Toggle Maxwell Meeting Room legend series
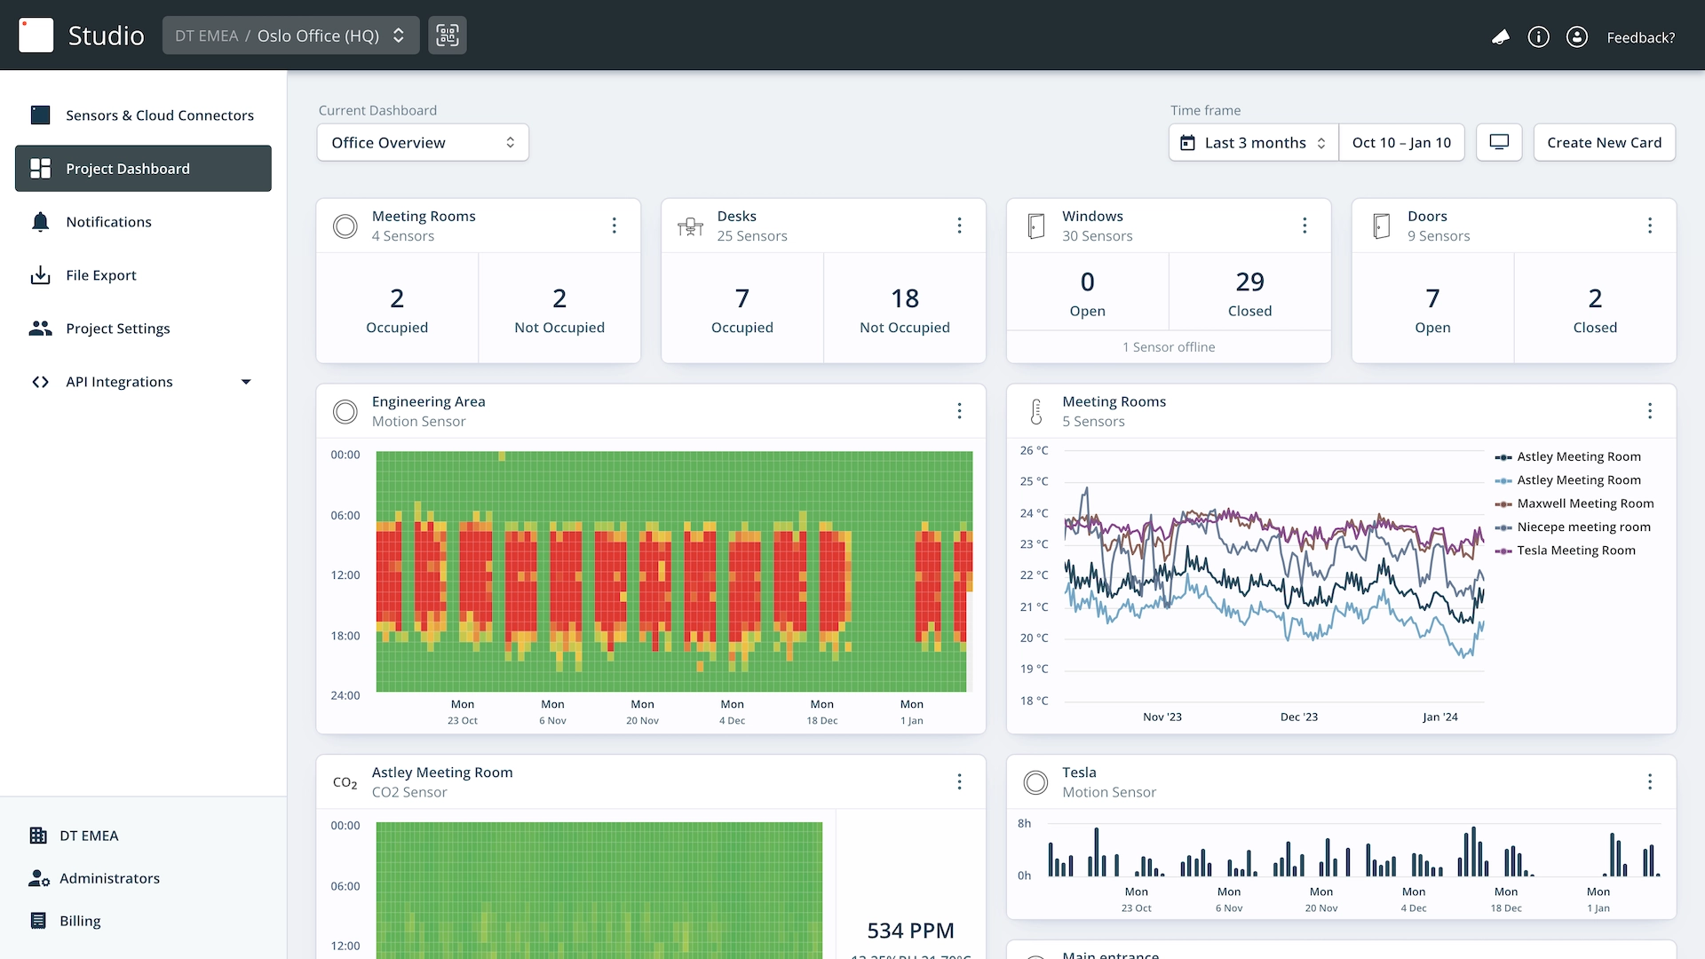 point(1584,503)
